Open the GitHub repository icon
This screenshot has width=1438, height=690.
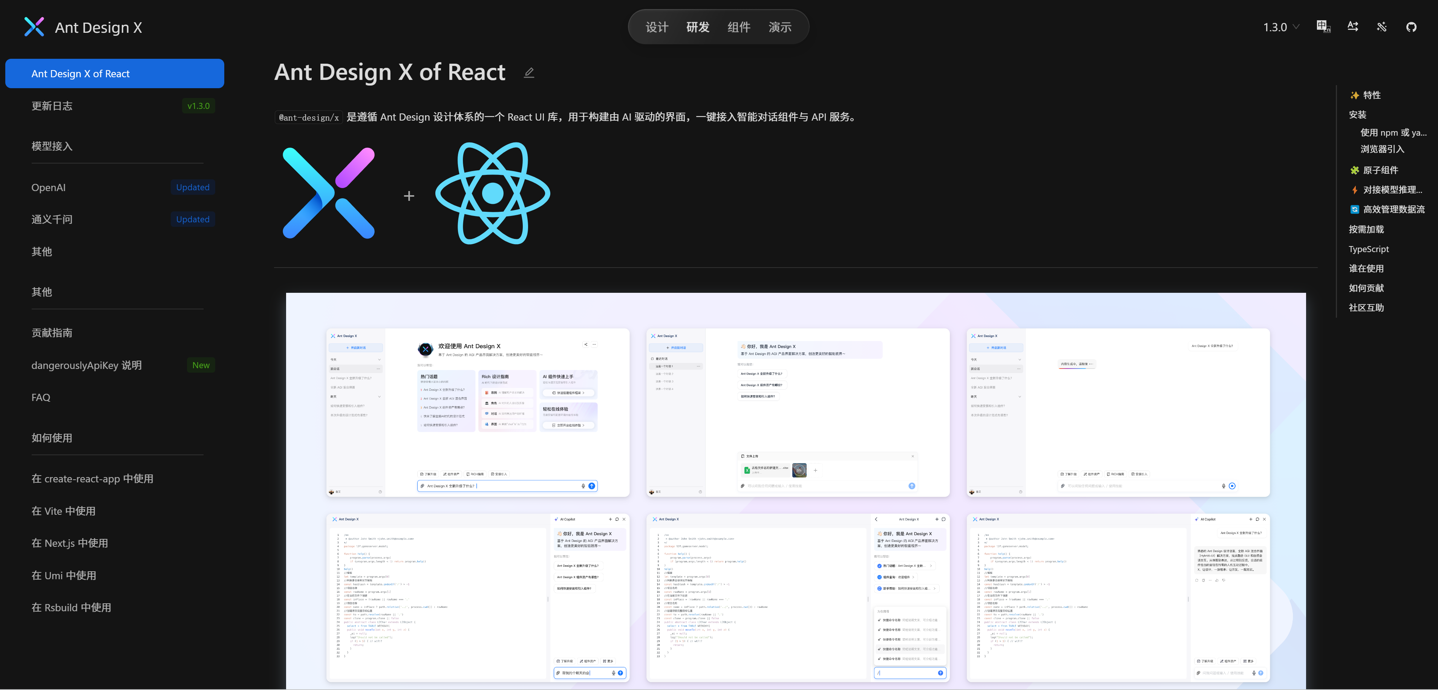(x=1411, y=27)
